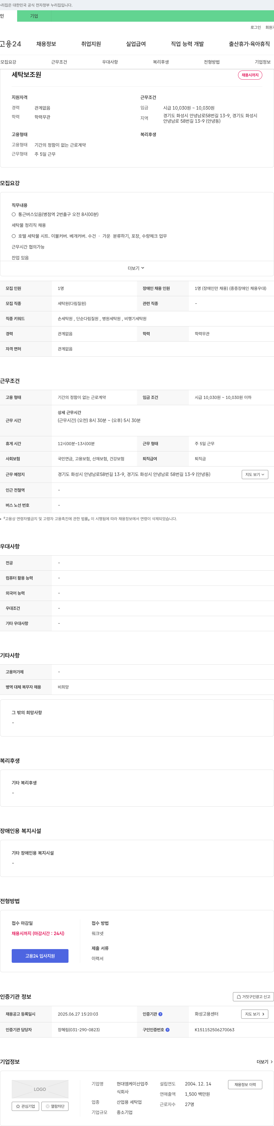Image resolution: width=274 pixels, height=1126 pixels.
Task: Jump to 복리후생 section tab
Action: pyautogui.click(x=161, y=62)
